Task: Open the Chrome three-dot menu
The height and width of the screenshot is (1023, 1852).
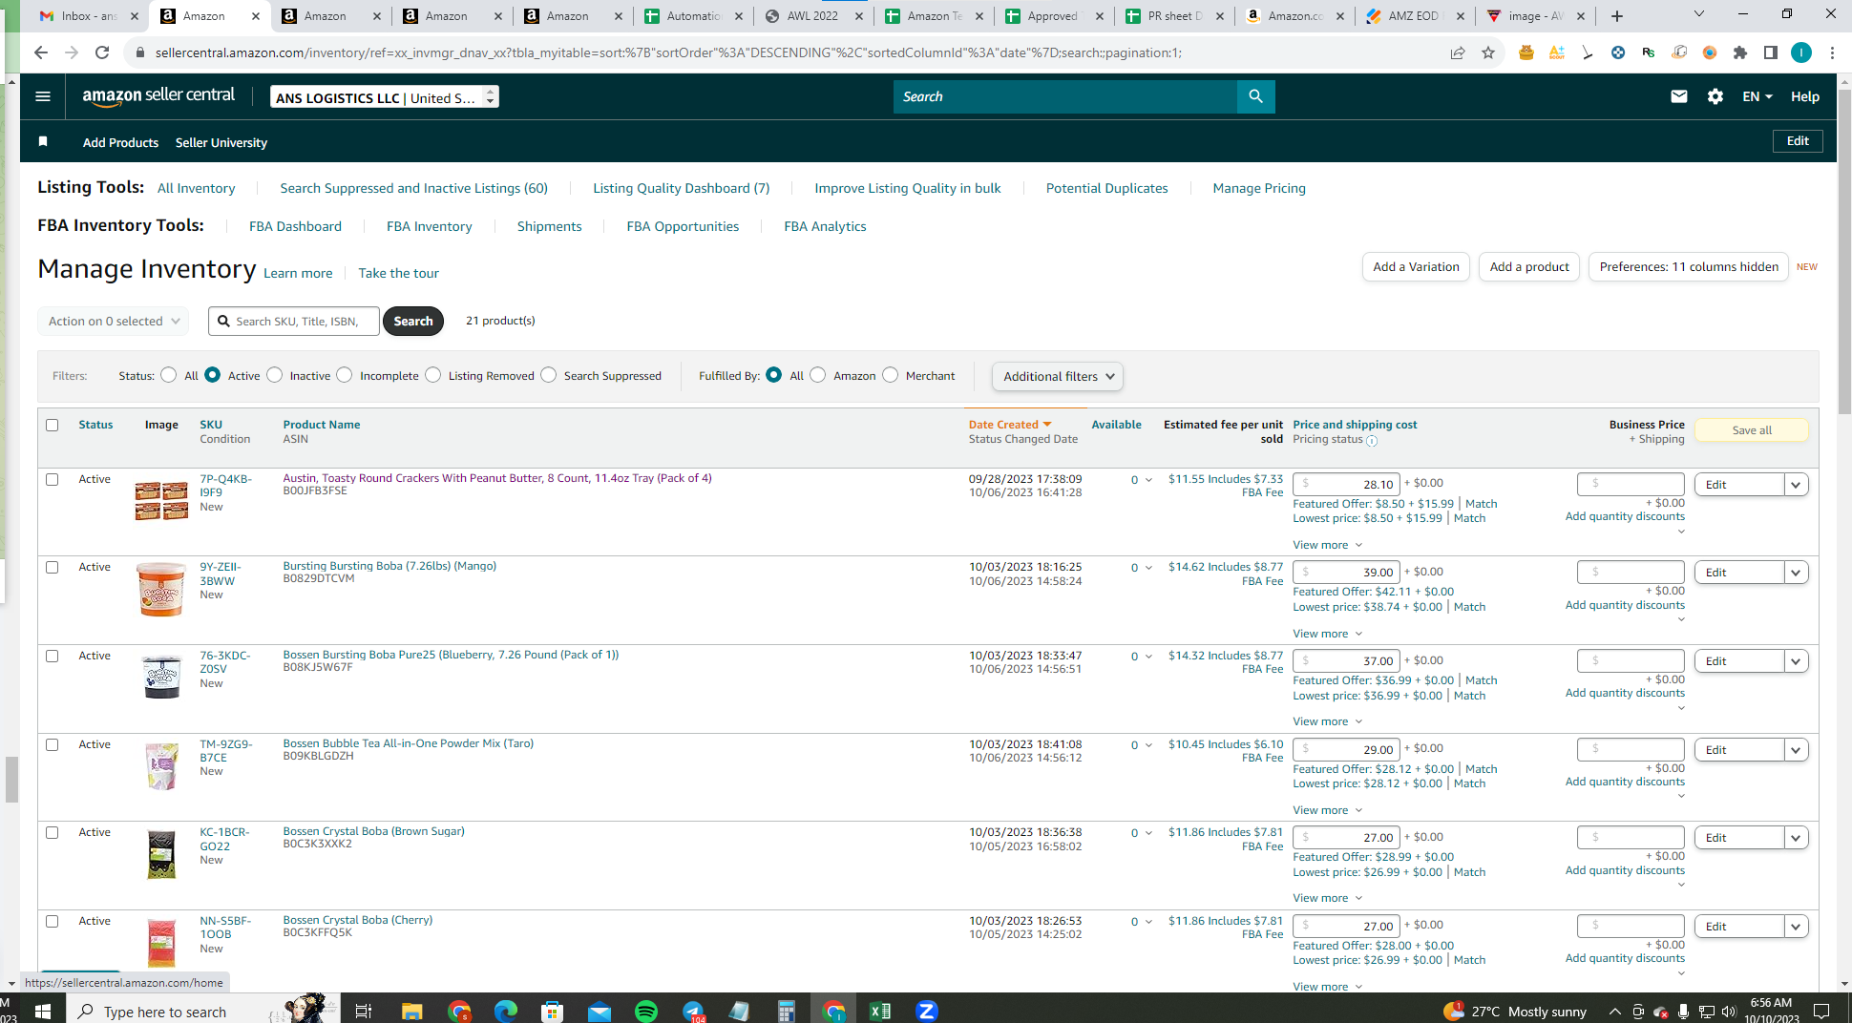Action: pos(1832,52)
